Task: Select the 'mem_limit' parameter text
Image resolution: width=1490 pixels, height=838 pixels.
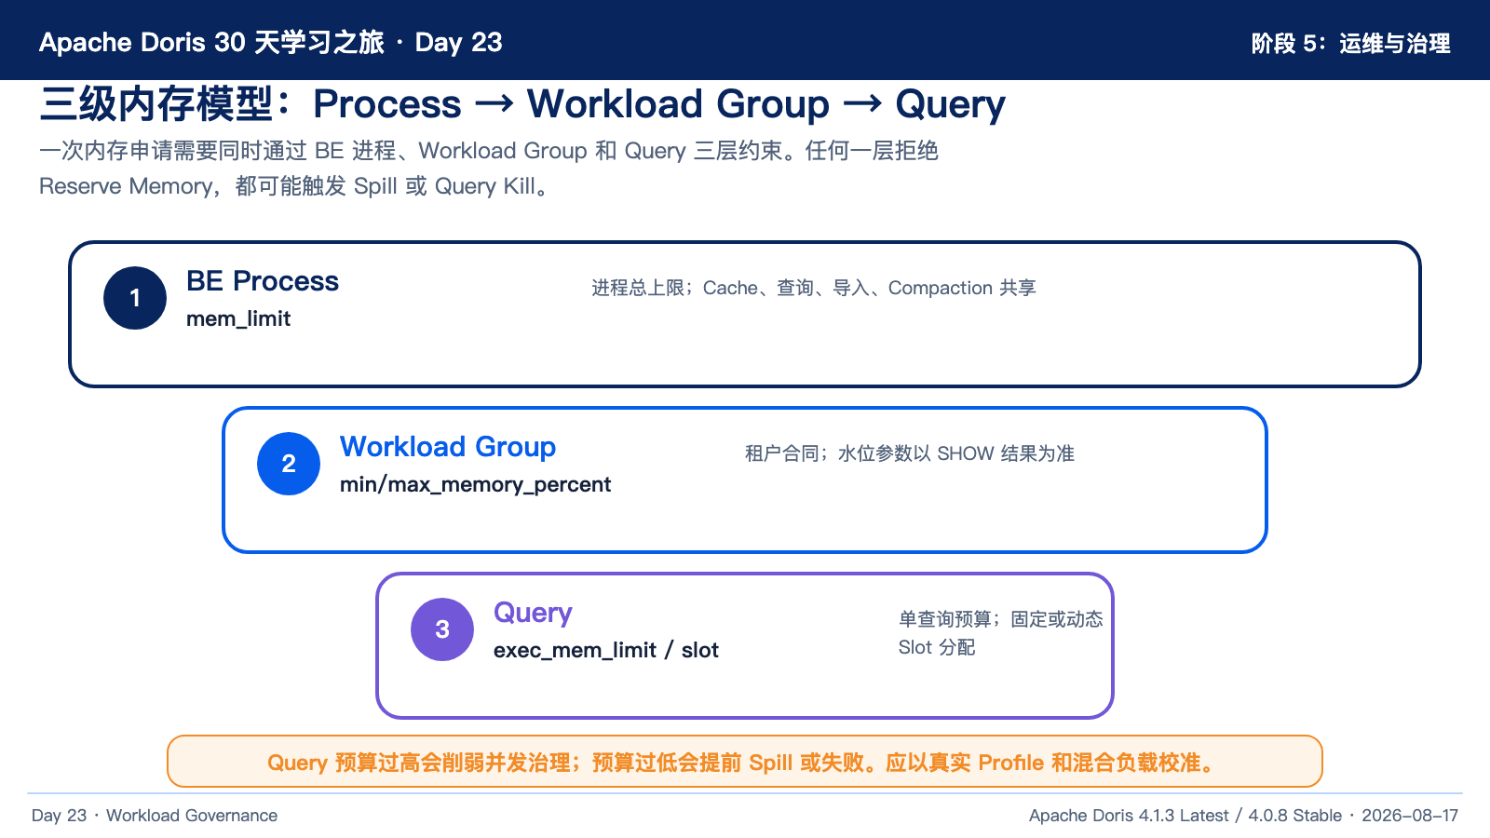Action: point(238,318)
